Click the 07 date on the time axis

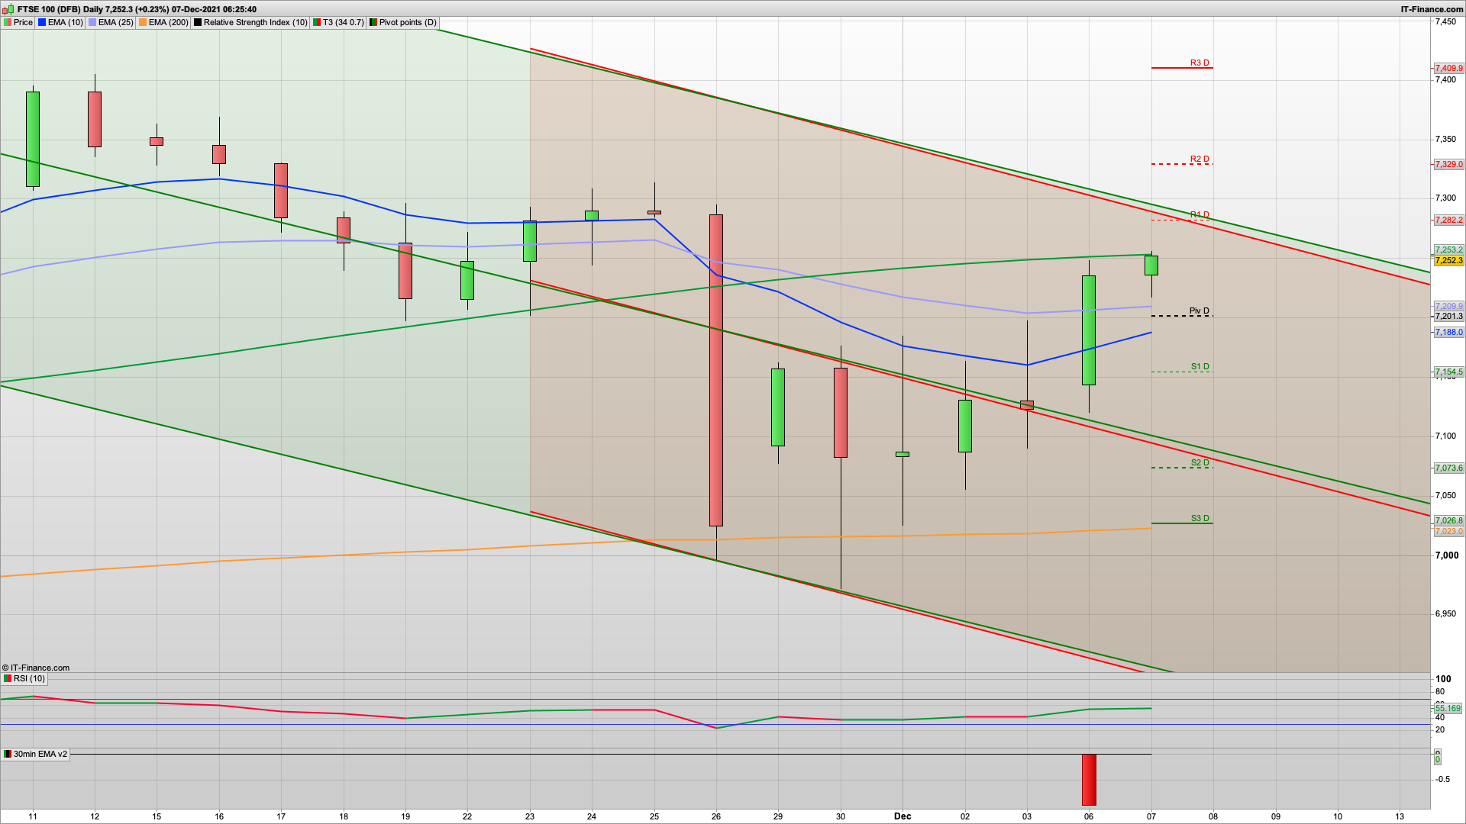(x=1151, y=816)
